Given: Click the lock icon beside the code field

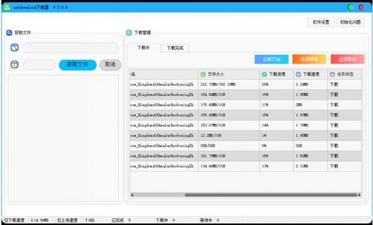Looking at the screenshot, I should (14, 65).
